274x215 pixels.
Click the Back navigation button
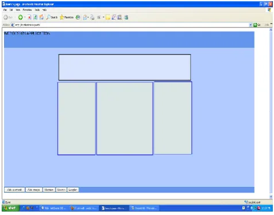[7, 17]
